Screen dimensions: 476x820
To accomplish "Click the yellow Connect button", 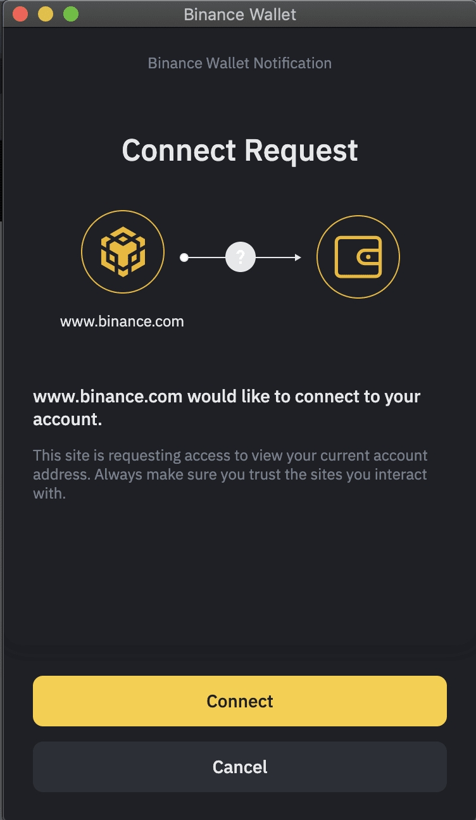I will [x=240, y=701].
